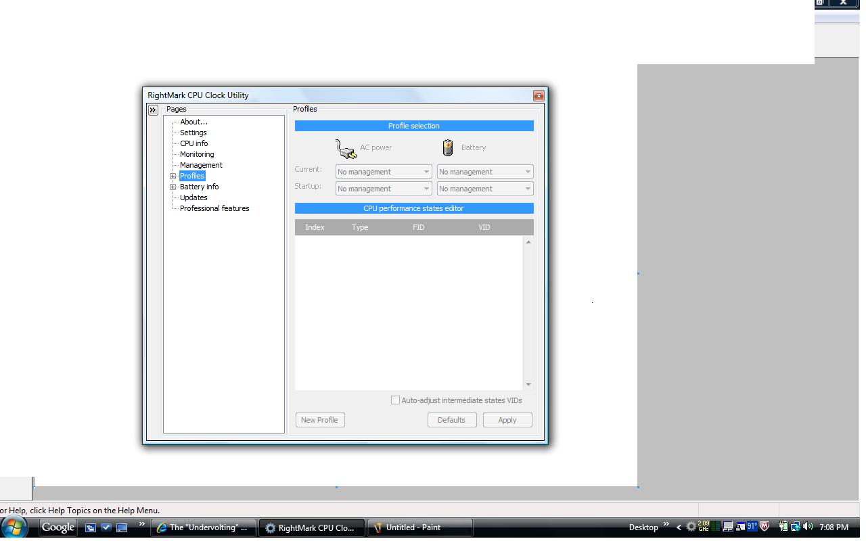Click the tray icon left of the 91° temperature
The width and height of the screenshot is (866, 541).
740,526
